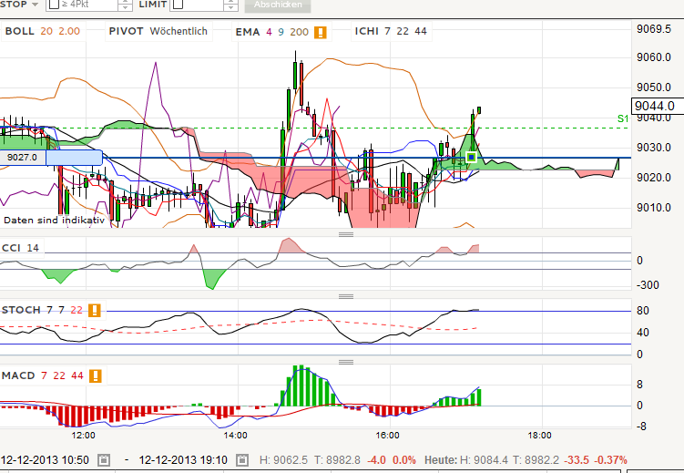This screenshot has width=684, height=473.
Task: Select the blue square order marker on the chart
Action: [x=471, y=157]
